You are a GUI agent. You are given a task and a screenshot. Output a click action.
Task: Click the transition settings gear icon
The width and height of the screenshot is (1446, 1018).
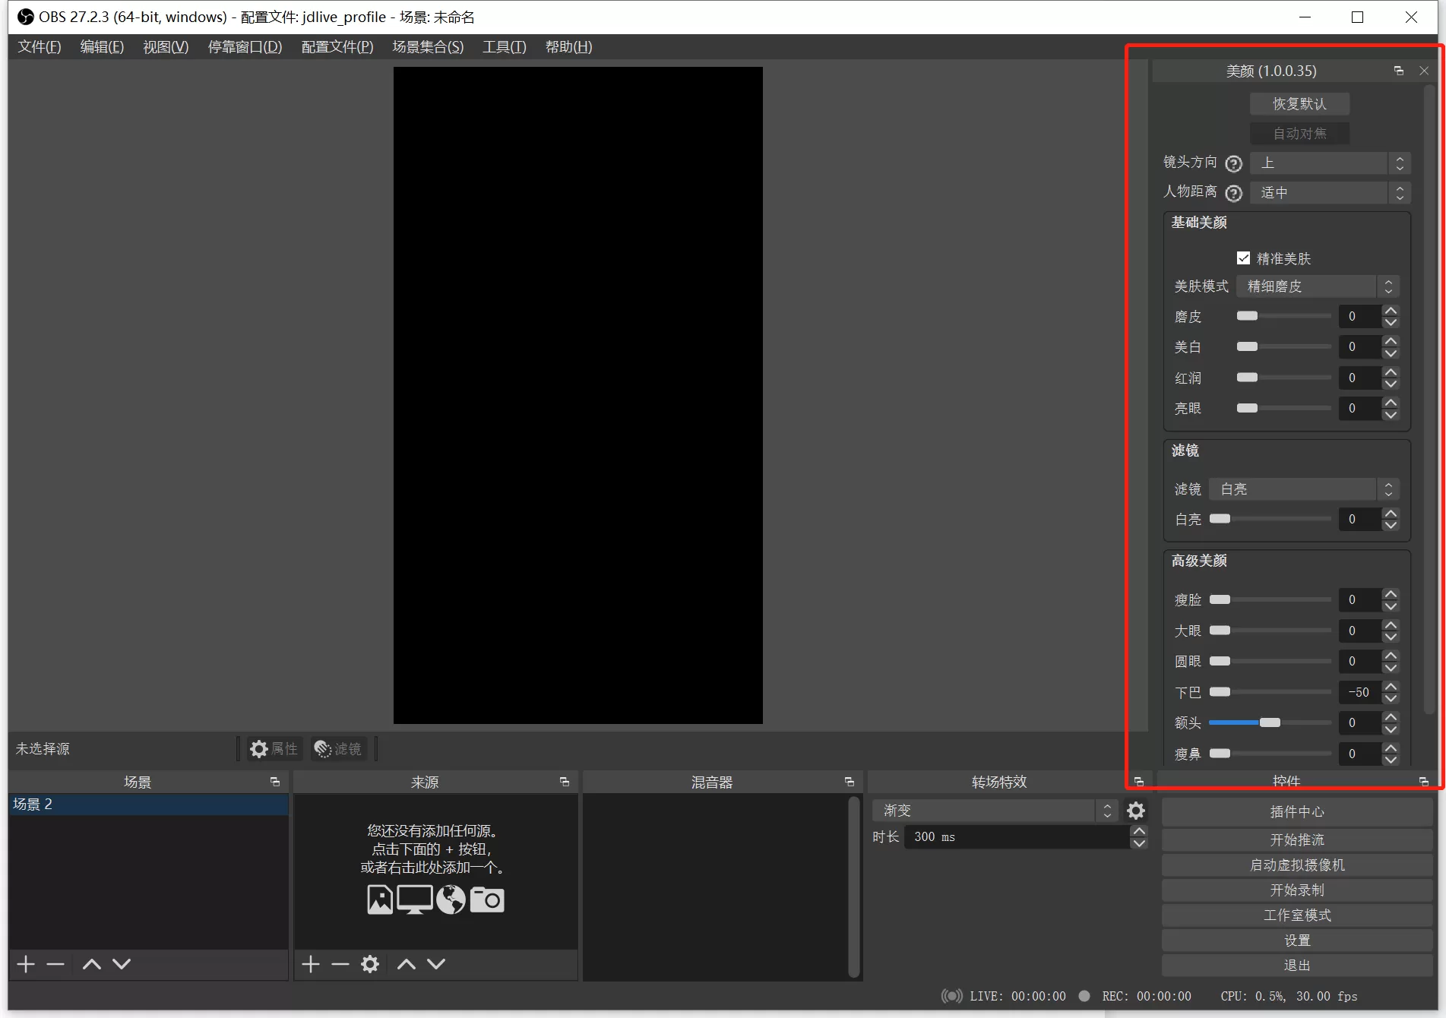[x=1135, y=811]
